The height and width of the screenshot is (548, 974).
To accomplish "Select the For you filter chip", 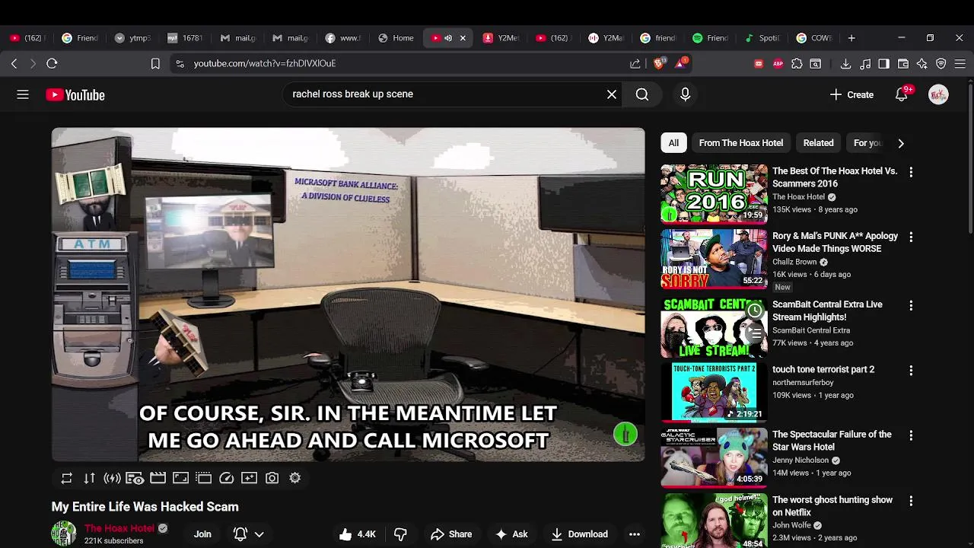I will [x=867, y=143].
